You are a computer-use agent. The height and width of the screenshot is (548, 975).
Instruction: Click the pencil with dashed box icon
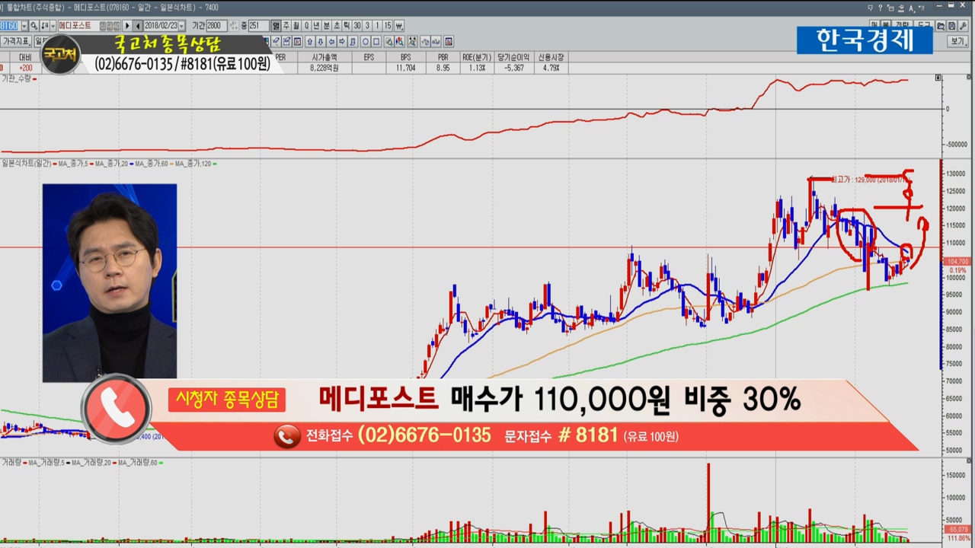click(x=286, y=42)
